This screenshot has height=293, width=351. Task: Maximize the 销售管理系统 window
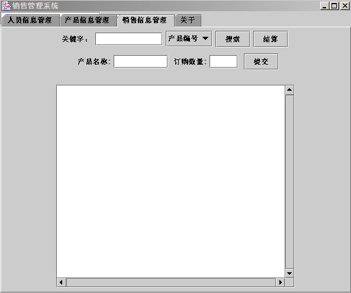(334, 5)
